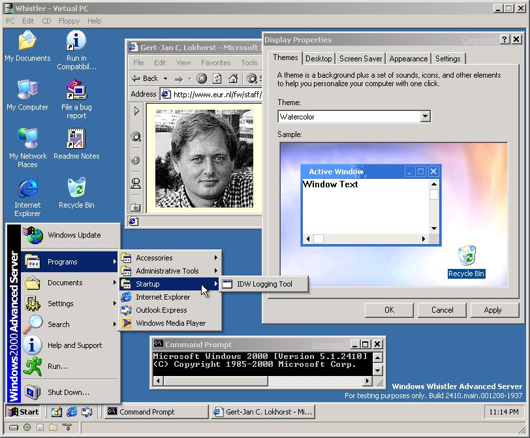Click the magnifier icon in browser side strip
This screenshot has width=530, height=438.
click(136, 136)
